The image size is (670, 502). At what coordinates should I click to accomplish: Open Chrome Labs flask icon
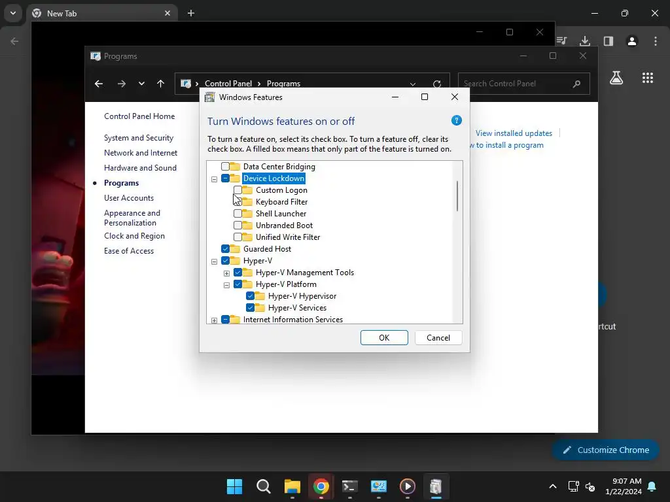click(x=616, y=78)
